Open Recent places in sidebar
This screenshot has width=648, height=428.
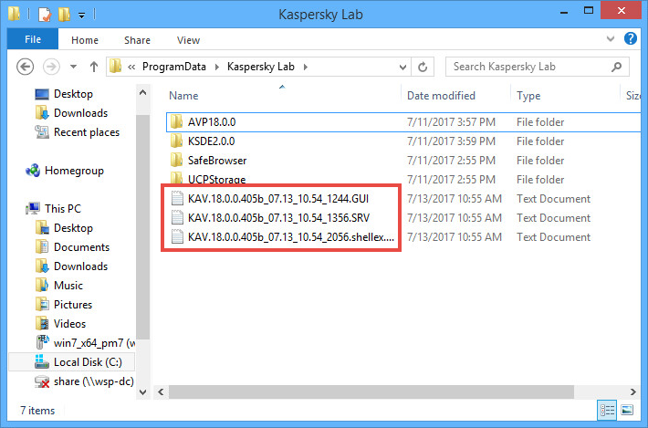[x=87, y=132]
